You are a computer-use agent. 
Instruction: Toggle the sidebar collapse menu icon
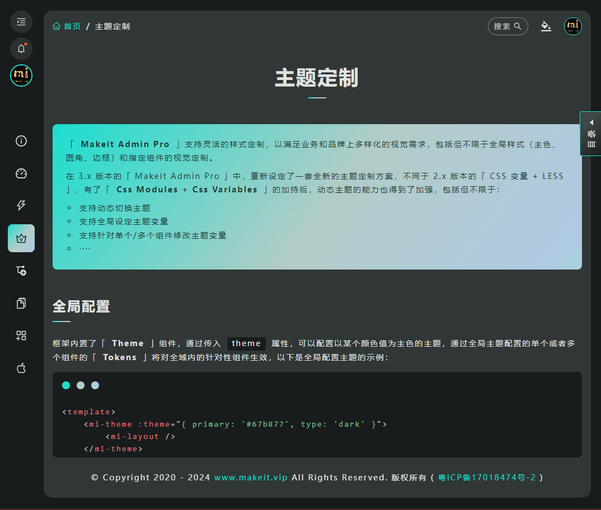coord(21,22)
